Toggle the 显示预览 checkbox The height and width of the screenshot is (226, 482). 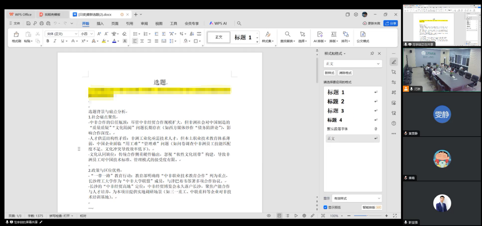tap(325, 207)
